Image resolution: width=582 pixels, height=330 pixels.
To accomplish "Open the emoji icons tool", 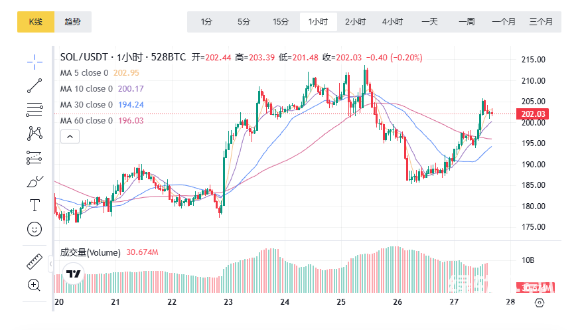I will 35,229.
